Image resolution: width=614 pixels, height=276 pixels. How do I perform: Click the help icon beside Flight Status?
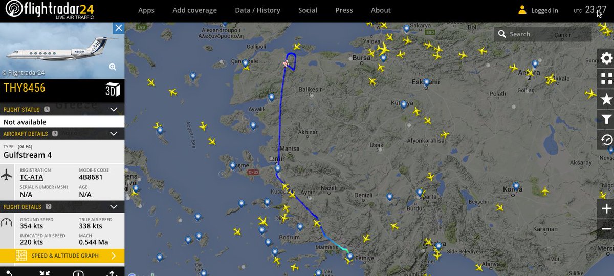point(47,109)
